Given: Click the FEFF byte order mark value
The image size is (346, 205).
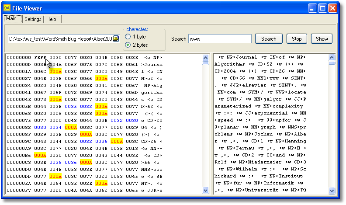Looking at the screenshot, I should (x=40, y=58).
